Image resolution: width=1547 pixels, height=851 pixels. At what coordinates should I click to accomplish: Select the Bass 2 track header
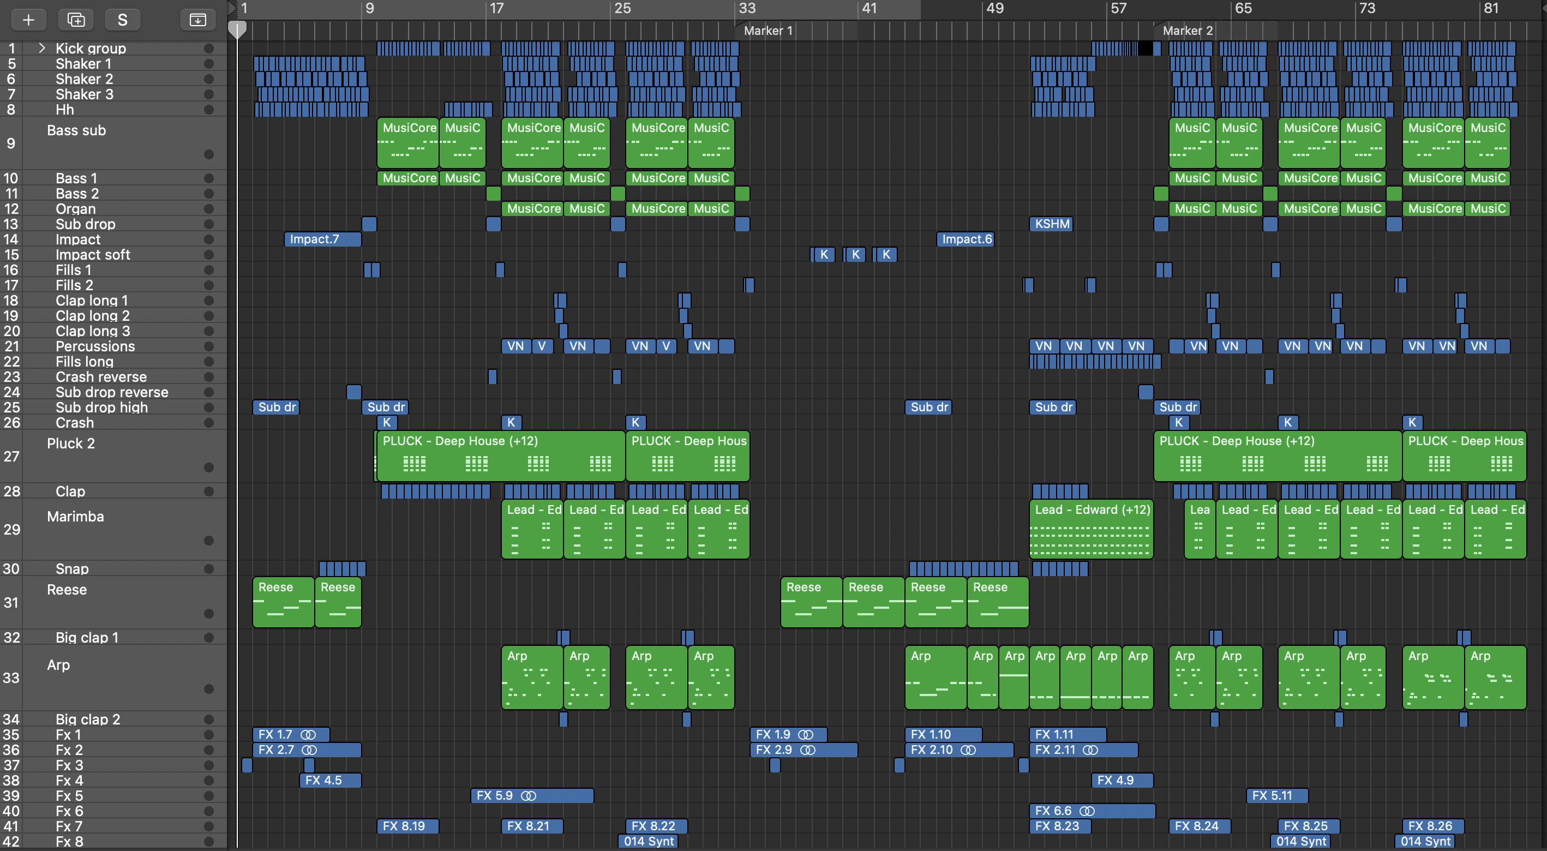[x=114, y=193]
